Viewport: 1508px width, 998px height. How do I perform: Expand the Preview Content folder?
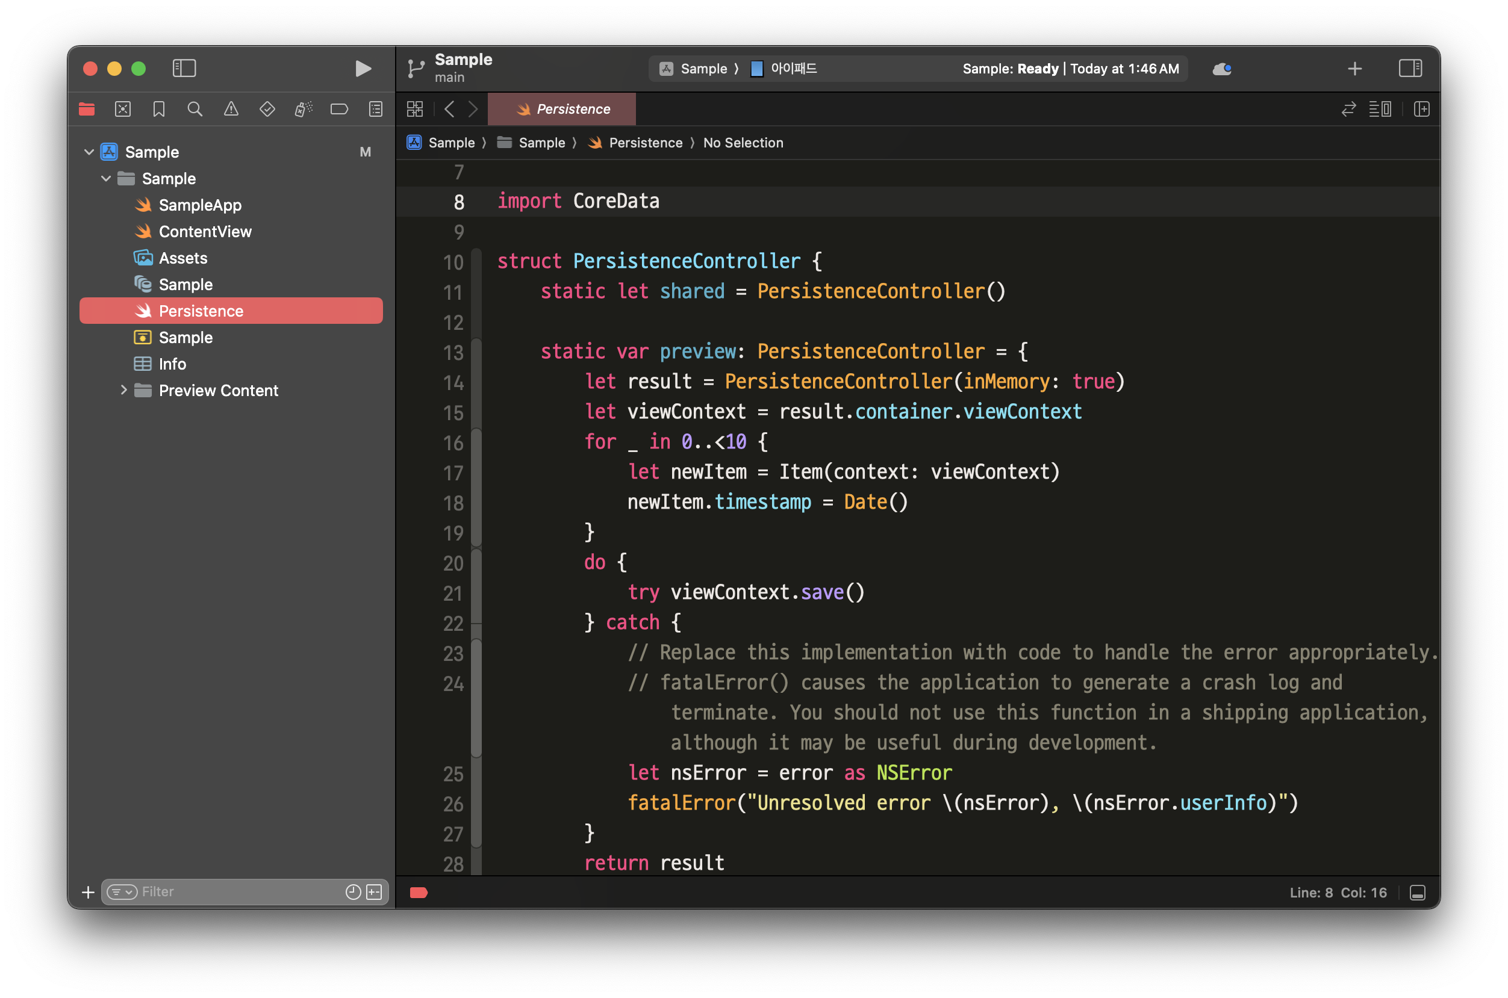click(123, 390)
